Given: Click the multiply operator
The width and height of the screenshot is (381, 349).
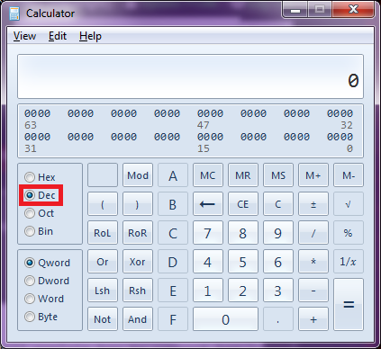Looking at the screenshot, I should tap(313, 262).
